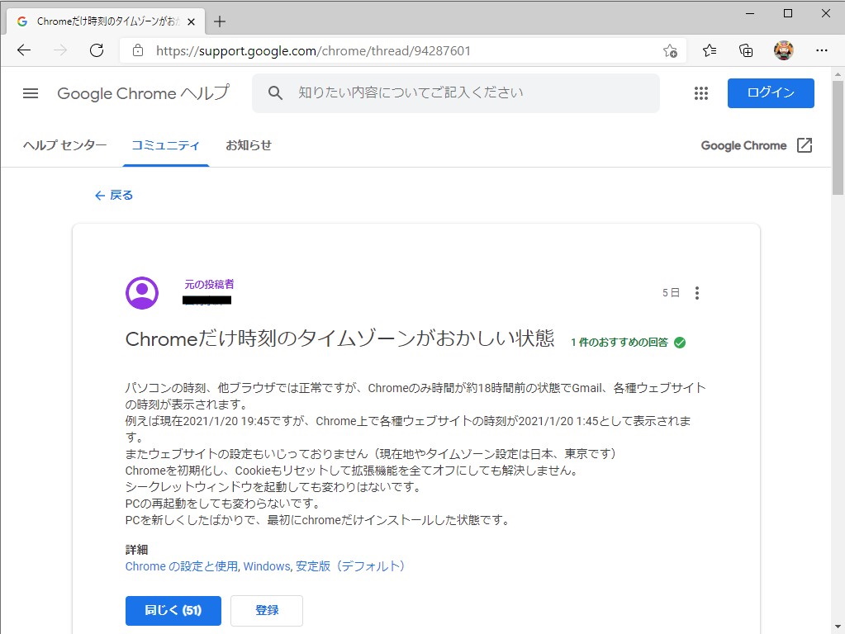The height and width of the screenshot is (634, 845).
Task: Close the Chrome help thread tab
Action: tap(191, 22)
